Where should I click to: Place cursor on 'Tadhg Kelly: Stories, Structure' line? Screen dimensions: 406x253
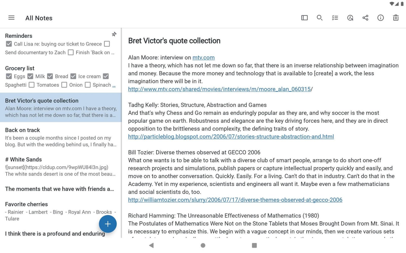(x=197, y=105)
